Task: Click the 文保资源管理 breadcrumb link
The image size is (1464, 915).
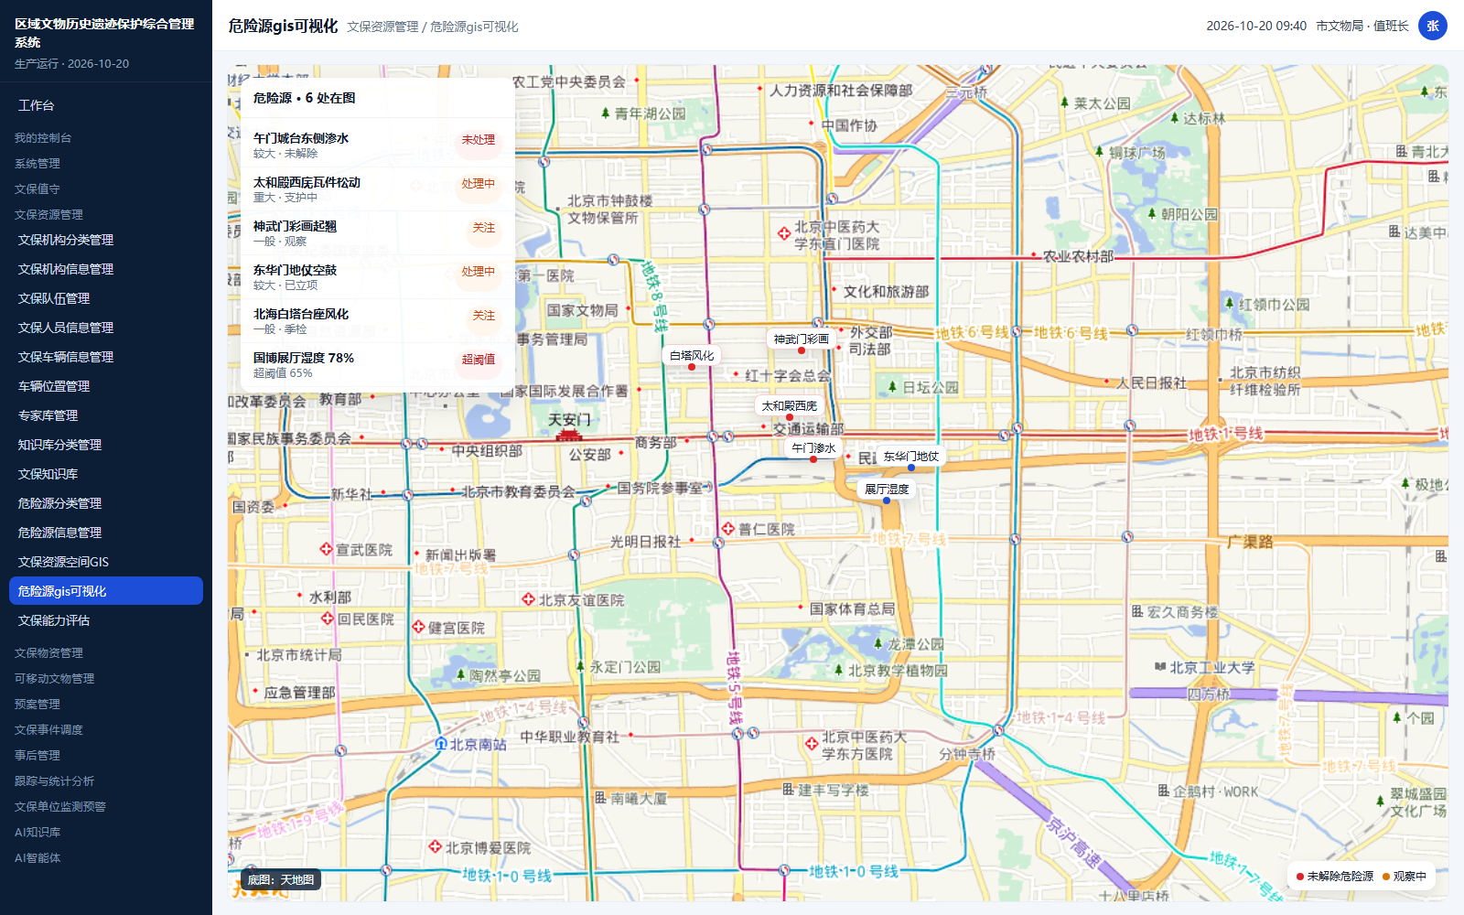Action: pos(382,27)
